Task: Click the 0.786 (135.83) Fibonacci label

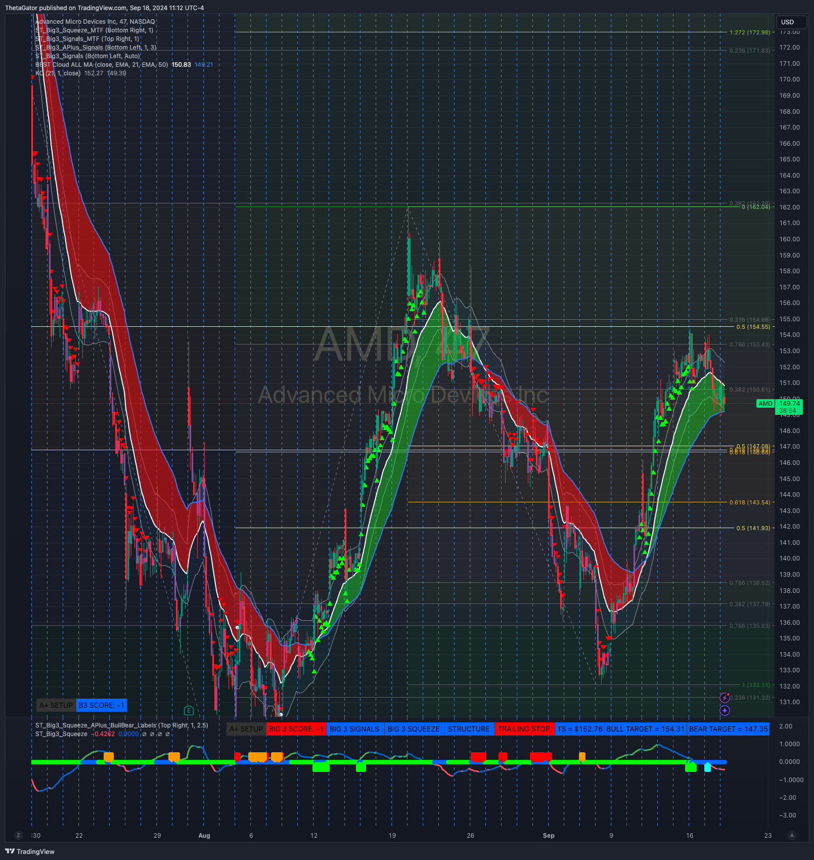Action: [x=750, y=626]
